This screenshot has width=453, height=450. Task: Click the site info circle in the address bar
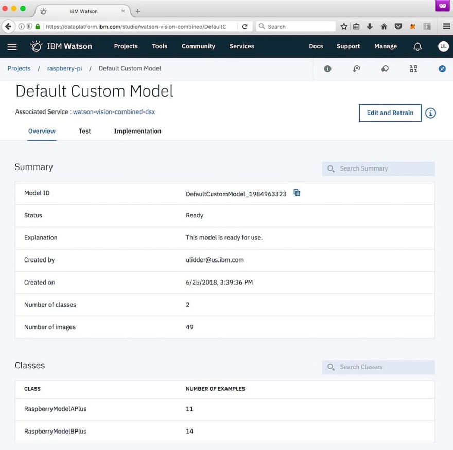tap(21, 27)
